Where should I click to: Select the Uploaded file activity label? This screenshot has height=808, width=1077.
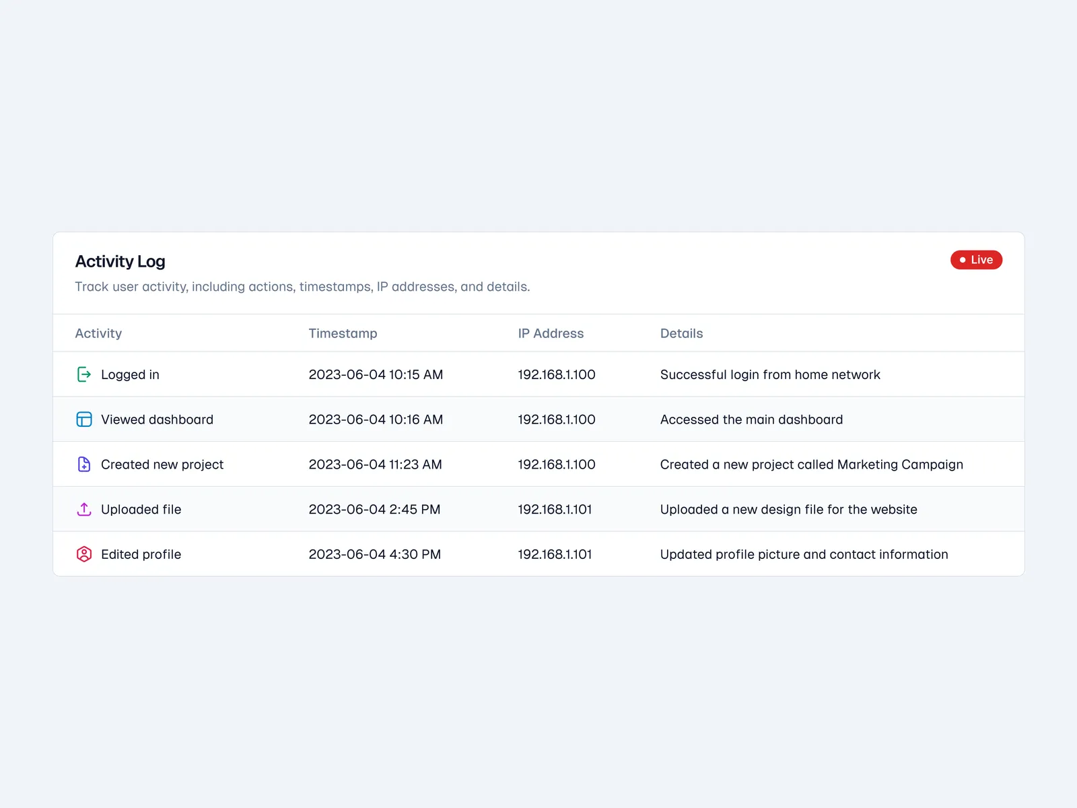[x=141, y=510]
